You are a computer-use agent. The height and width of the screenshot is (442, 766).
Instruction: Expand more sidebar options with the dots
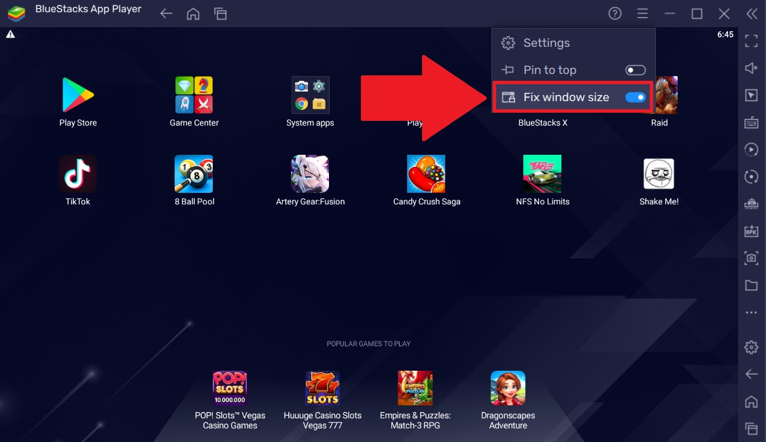point(751,312)
